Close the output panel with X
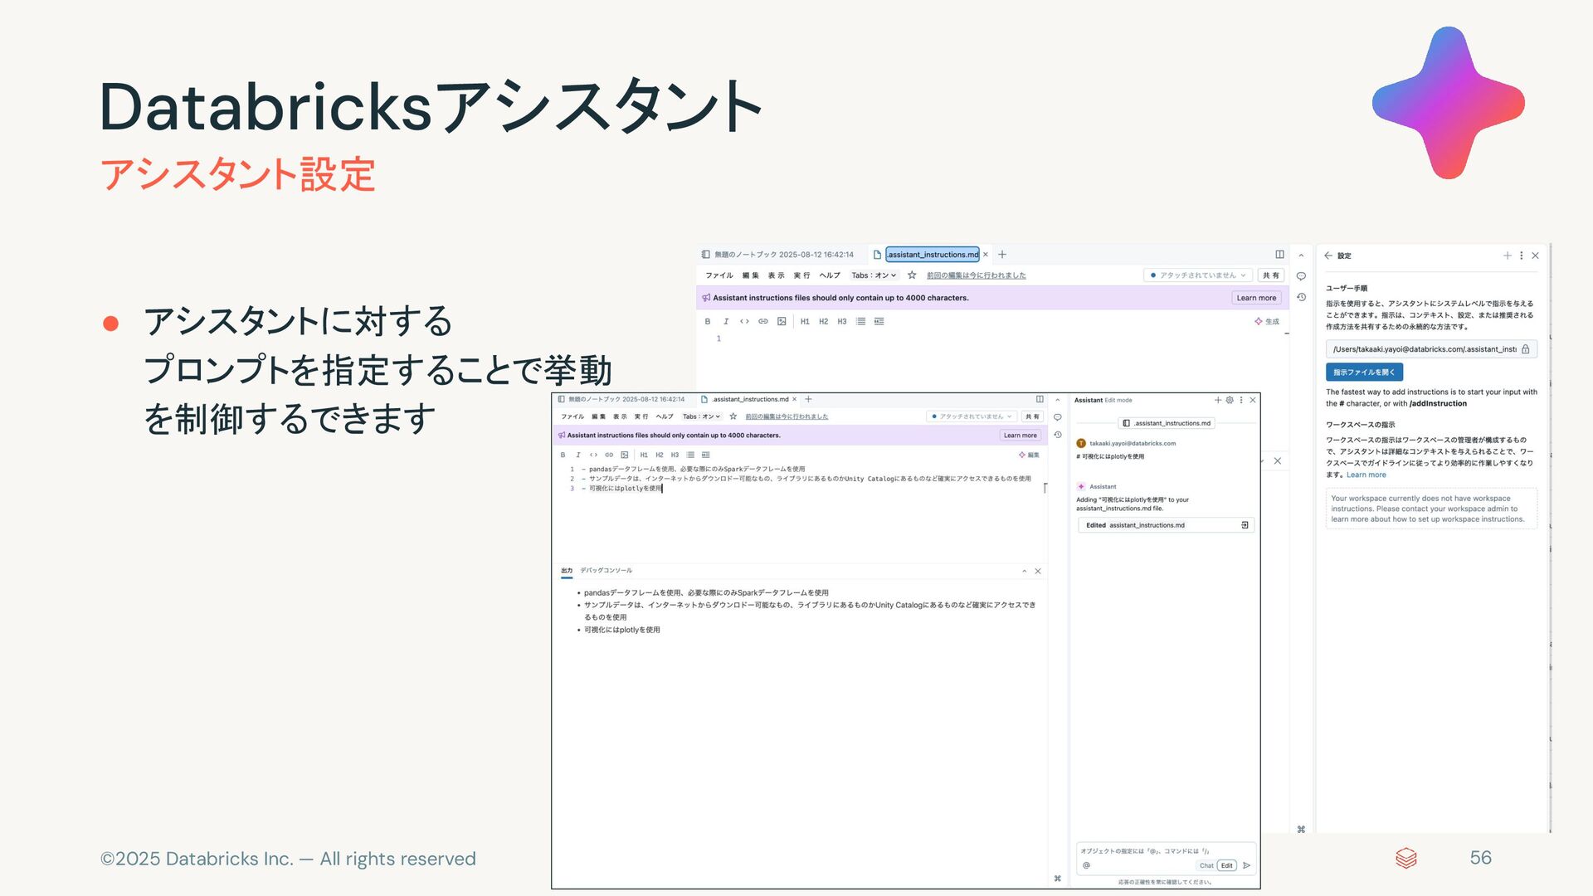The width and height of the screenshot is (1593, 896). [x=1038, y=572]
